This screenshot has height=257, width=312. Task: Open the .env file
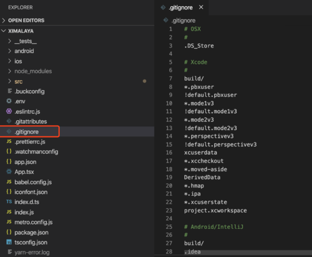[20, 101]
